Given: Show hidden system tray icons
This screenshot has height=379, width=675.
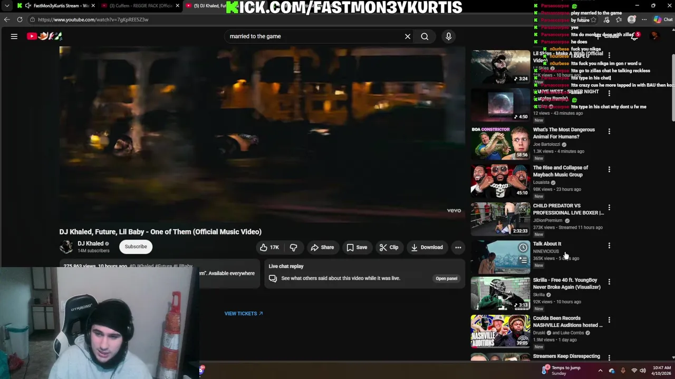Looking at the screenshot, I should coord(600,371).
